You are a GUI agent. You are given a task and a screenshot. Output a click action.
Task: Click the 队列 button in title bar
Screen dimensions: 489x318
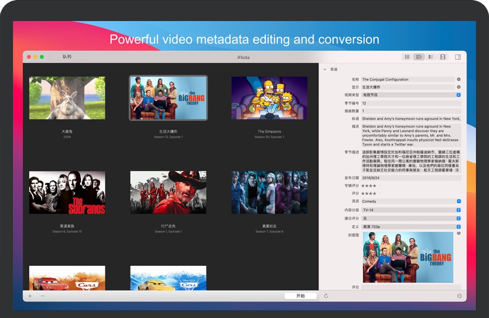coord(67,57)
